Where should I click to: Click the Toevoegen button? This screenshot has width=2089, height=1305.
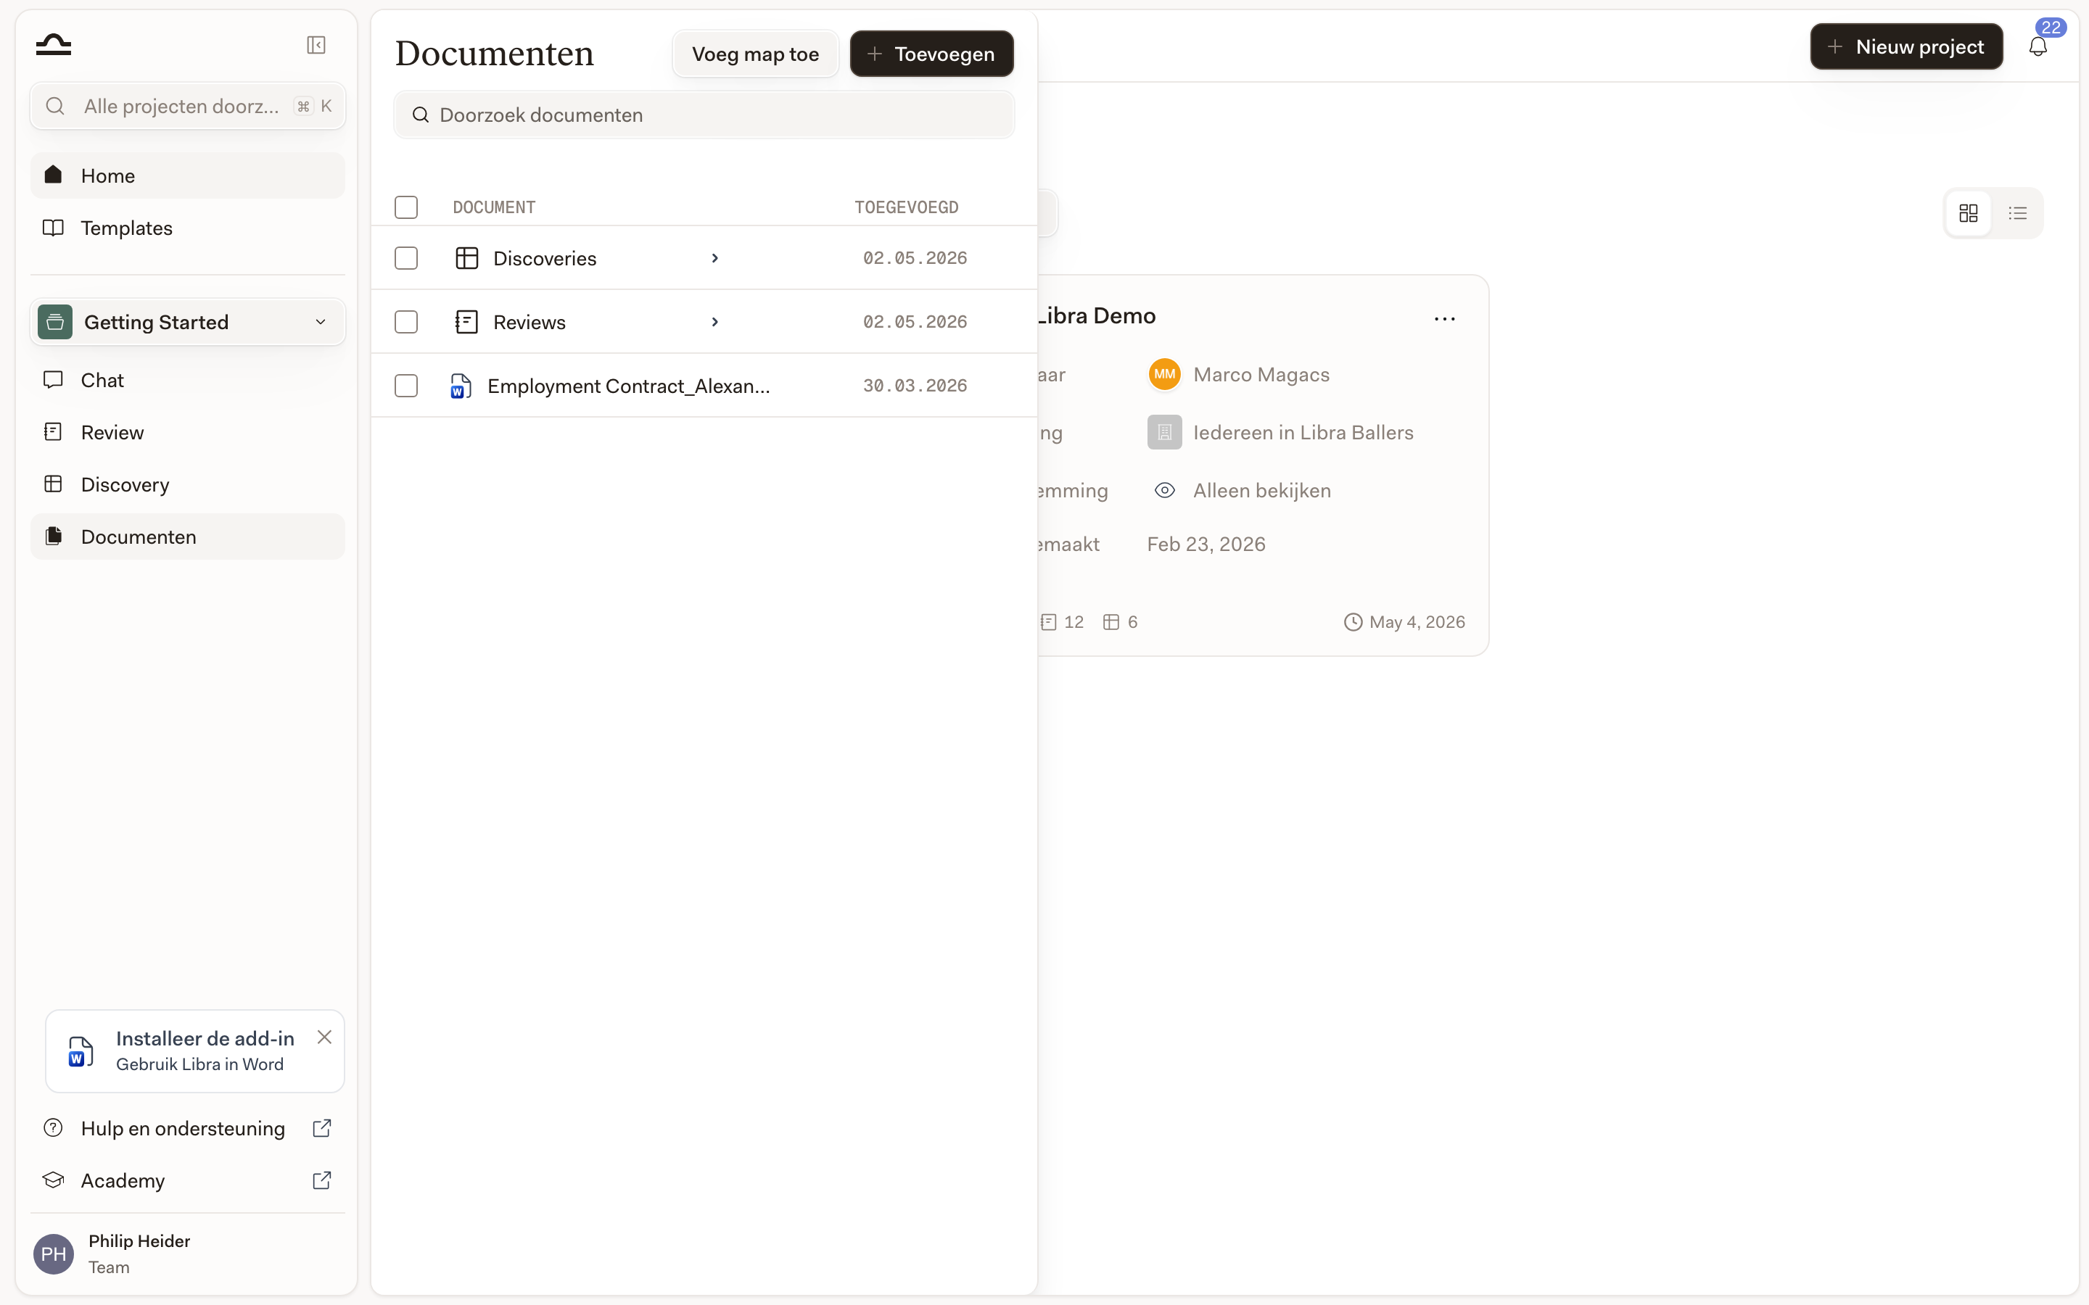click(931, 54)
